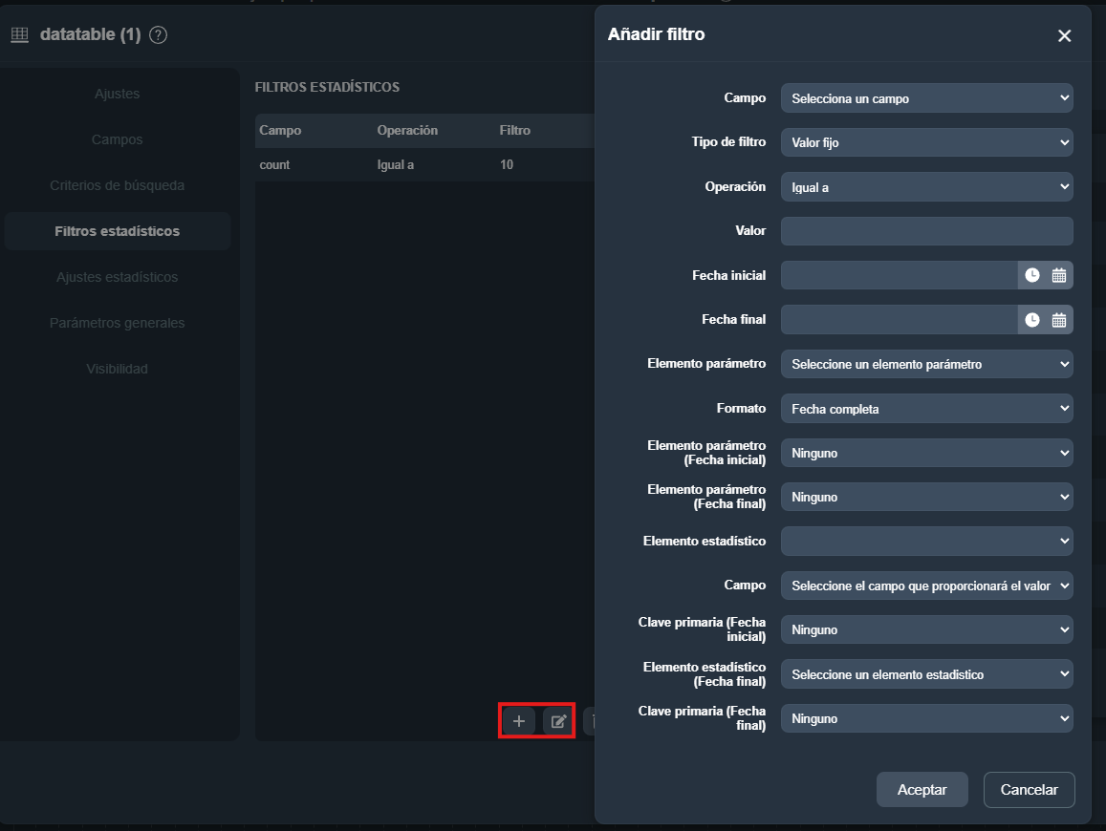Open the Operación dropdown
Screen dimensions: 1106x831
[x=926, y=186]
